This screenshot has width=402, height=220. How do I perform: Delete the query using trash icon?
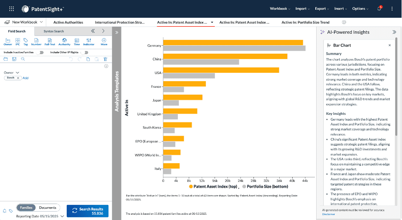[x=105, y=59]
